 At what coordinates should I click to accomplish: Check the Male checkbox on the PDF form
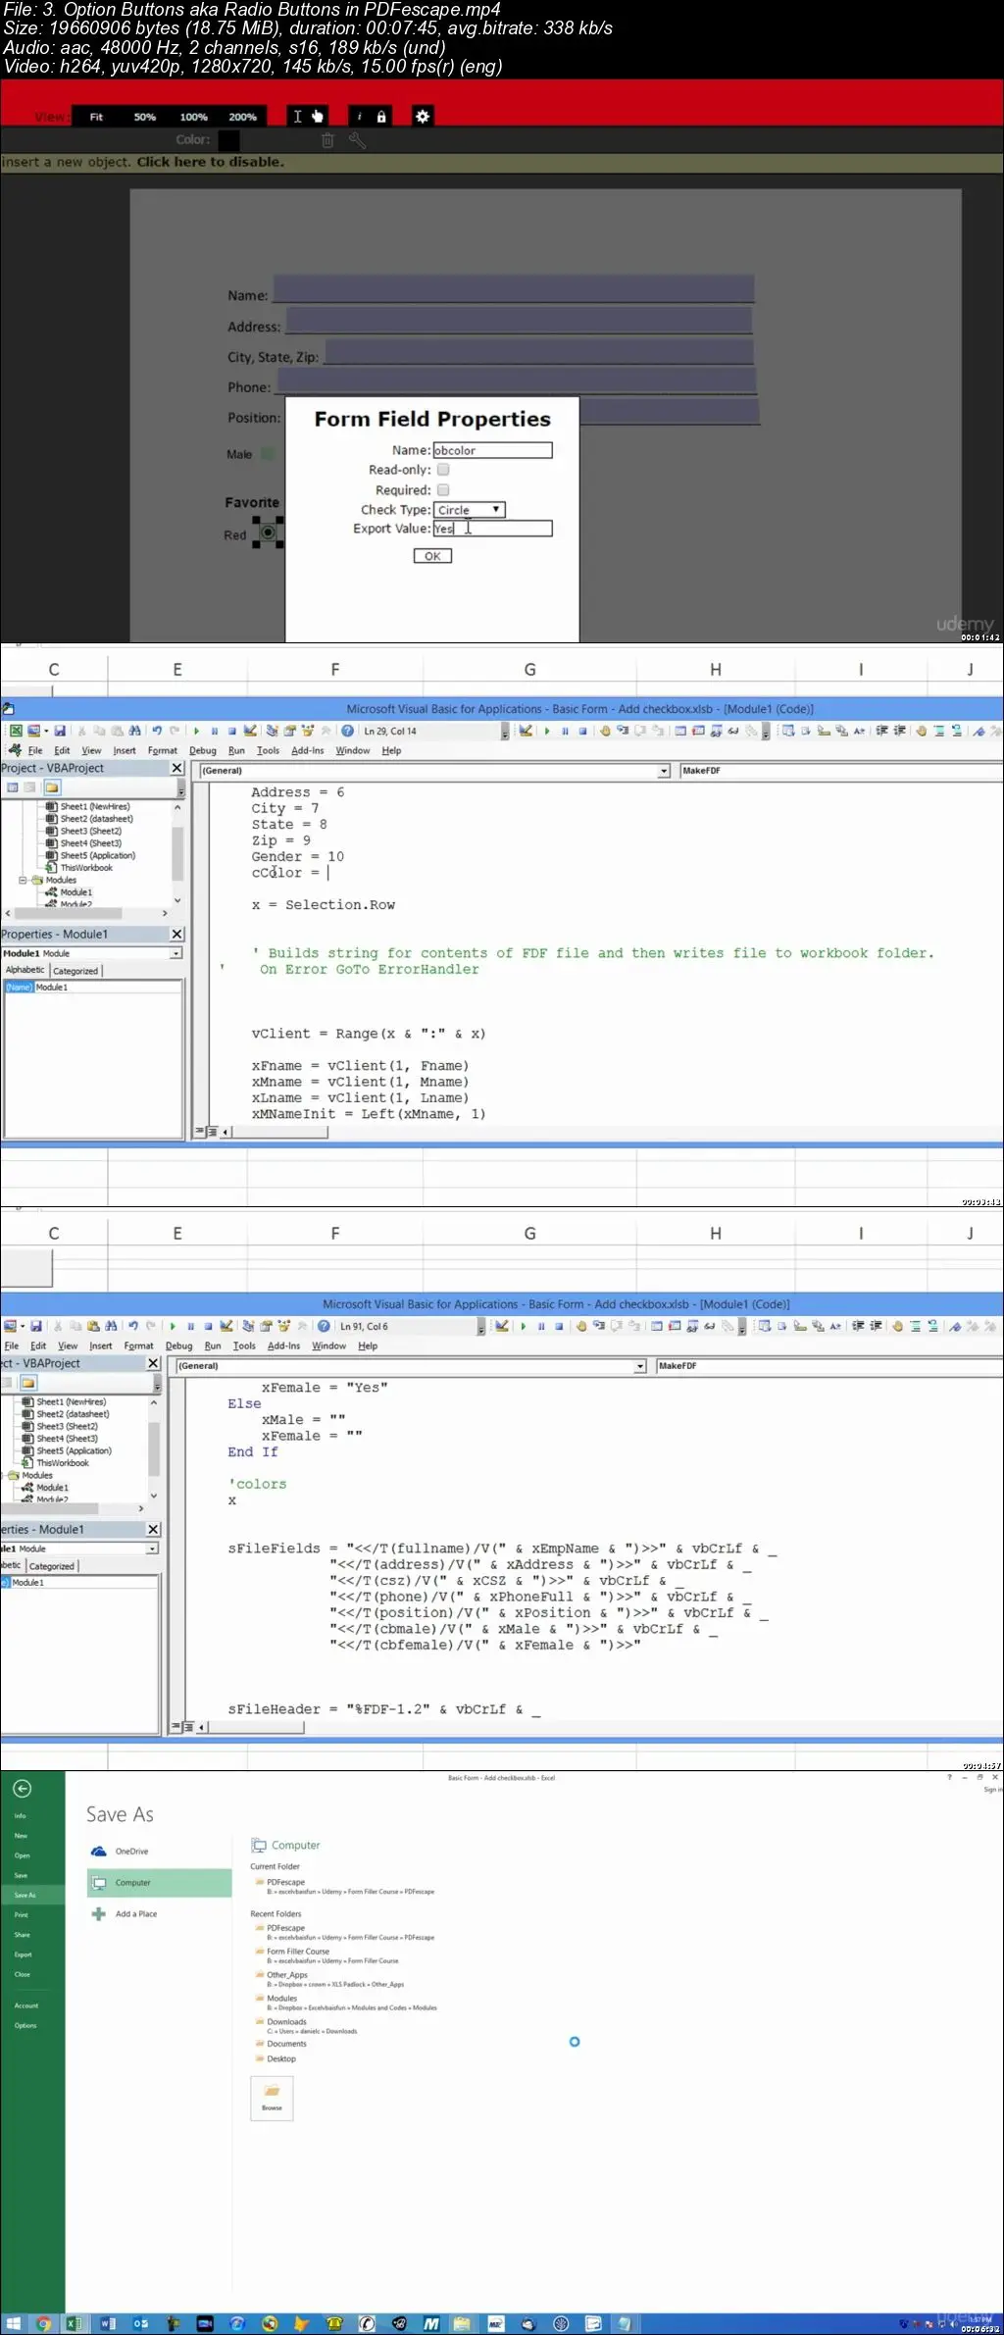point(268,454)
